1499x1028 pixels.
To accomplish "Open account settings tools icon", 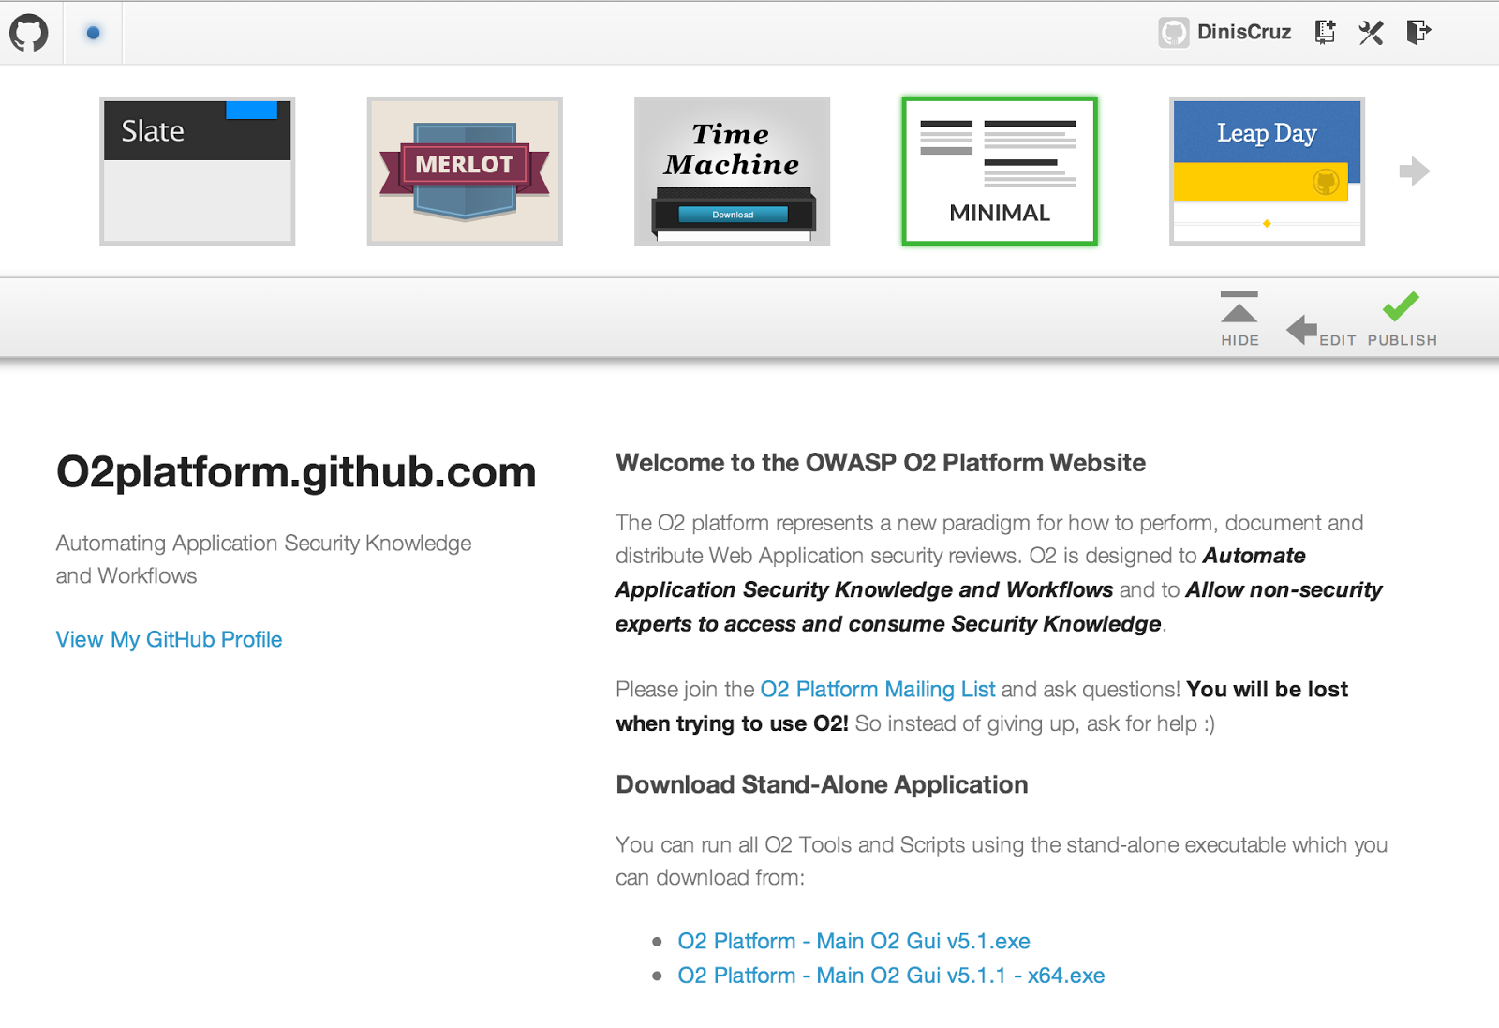I will [1371, 33].
